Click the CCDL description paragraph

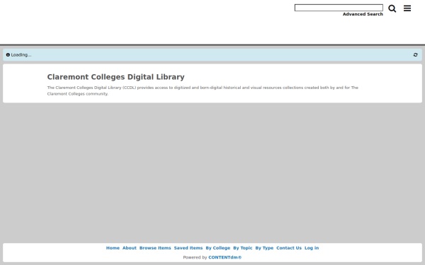pyautogui.click(x=203, y=90)
